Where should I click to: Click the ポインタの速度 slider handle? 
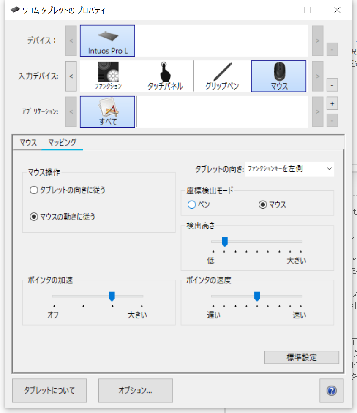point(257,296)
